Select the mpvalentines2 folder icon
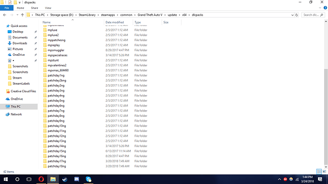 tap(45, 65)
